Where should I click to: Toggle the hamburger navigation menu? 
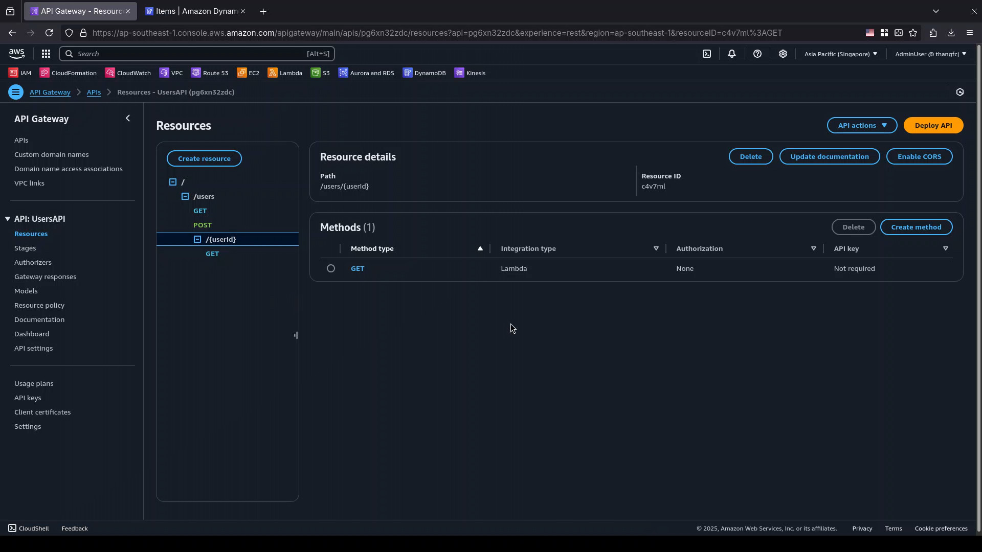(16, 92)
